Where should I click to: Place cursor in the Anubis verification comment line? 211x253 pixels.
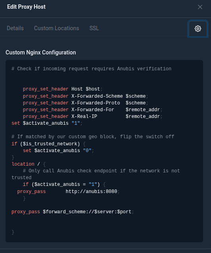coord(91,69)
